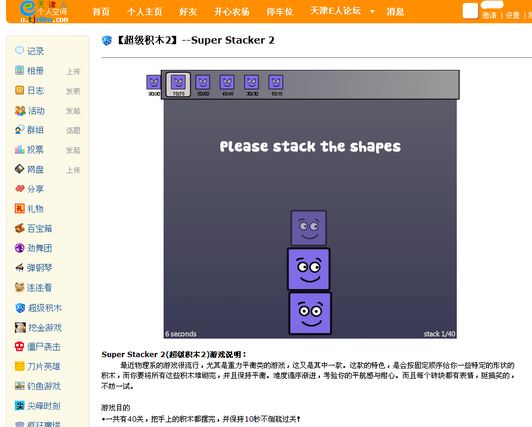Click the 网盘 disk icon
The height and width of the screenshot is (427, 532).
[20, 168]
